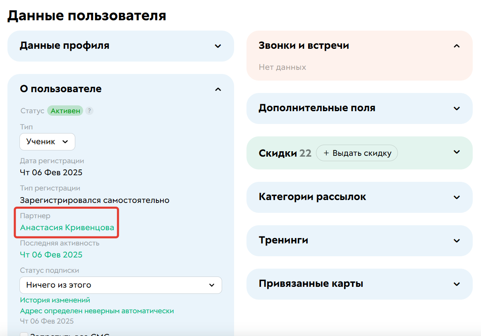Click the 'Чт 06 Фев 2025' last activity date

tap(51, 255)
